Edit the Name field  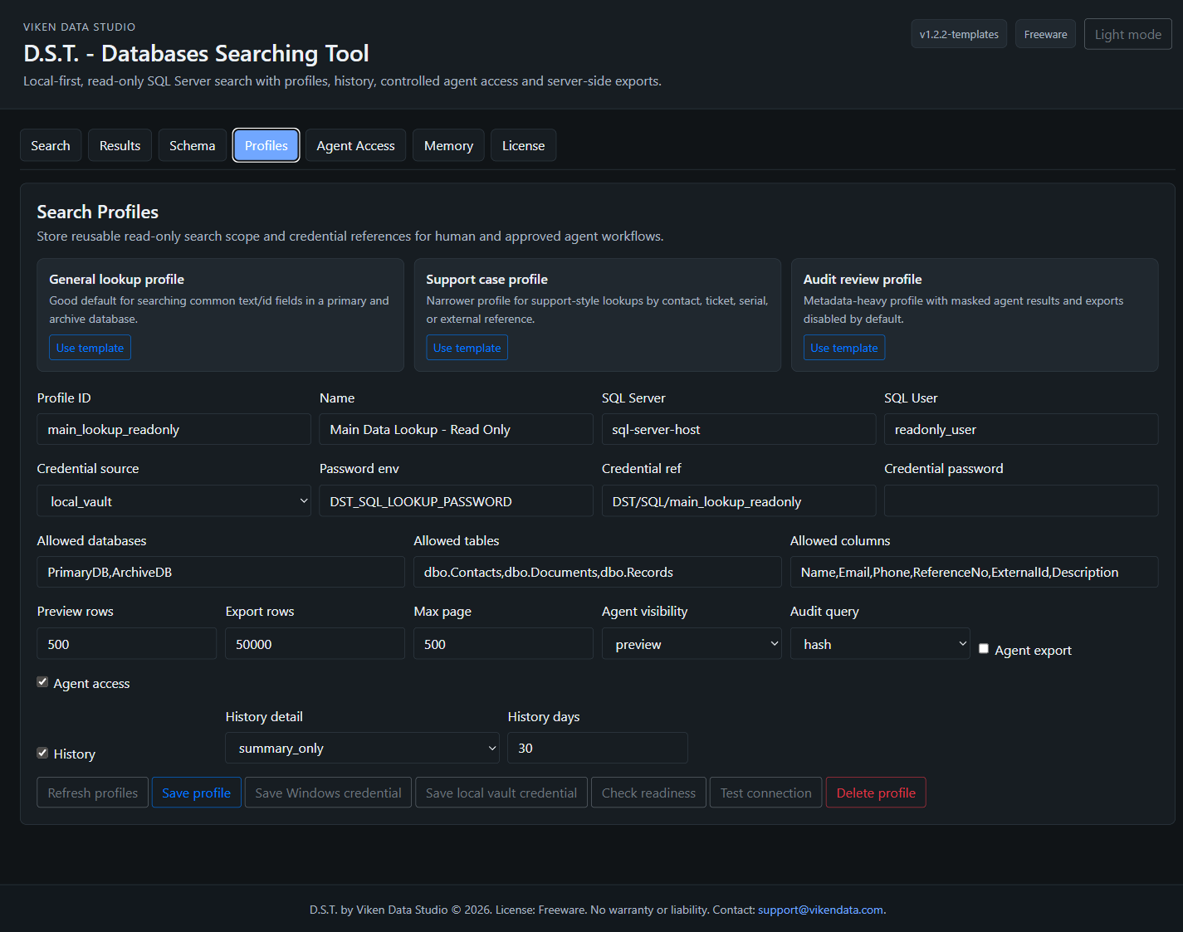pos(456,429)
